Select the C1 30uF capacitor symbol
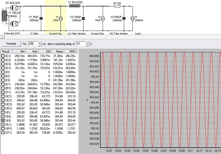The image size is (221, 154). click(41, 19)
